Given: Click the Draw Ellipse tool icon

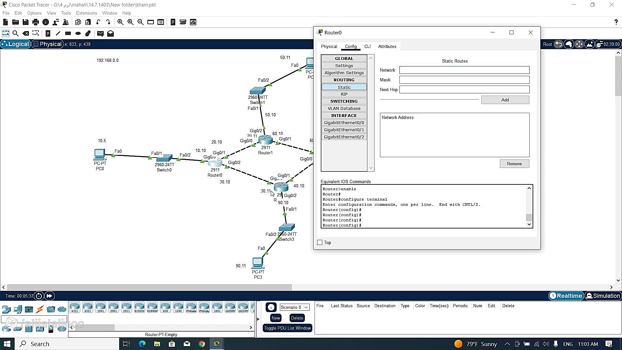Looking at the screenshot, I should [78, 33].
